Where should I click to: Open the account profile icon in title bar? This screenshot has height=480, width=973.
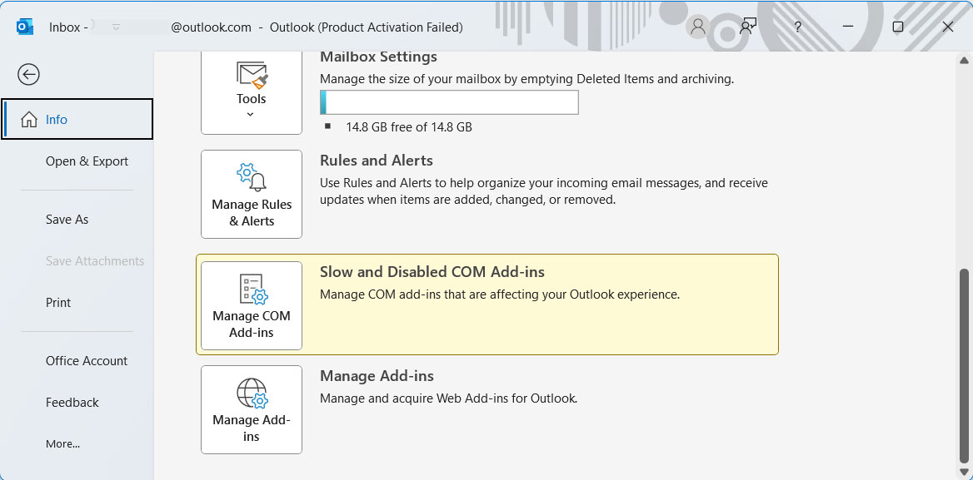click(697, 27)
